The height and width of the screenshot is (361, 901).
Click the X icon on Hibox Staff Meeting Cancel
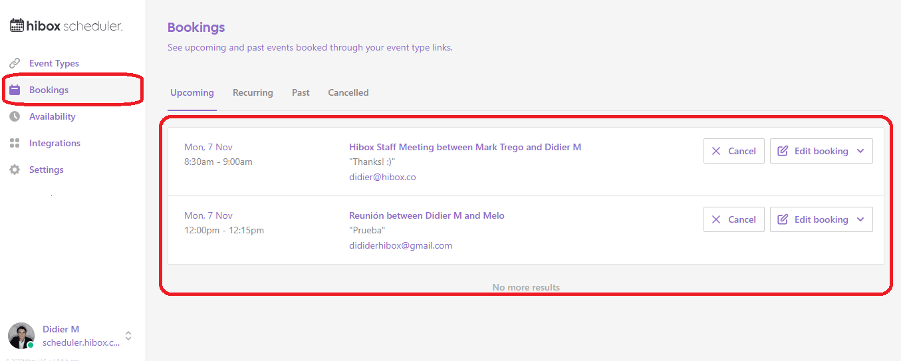[716, 151]
